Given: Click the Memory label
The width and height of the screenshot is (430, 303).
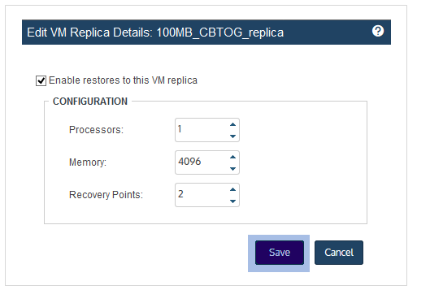Looking at the screenshot, I should pos(88,162).
